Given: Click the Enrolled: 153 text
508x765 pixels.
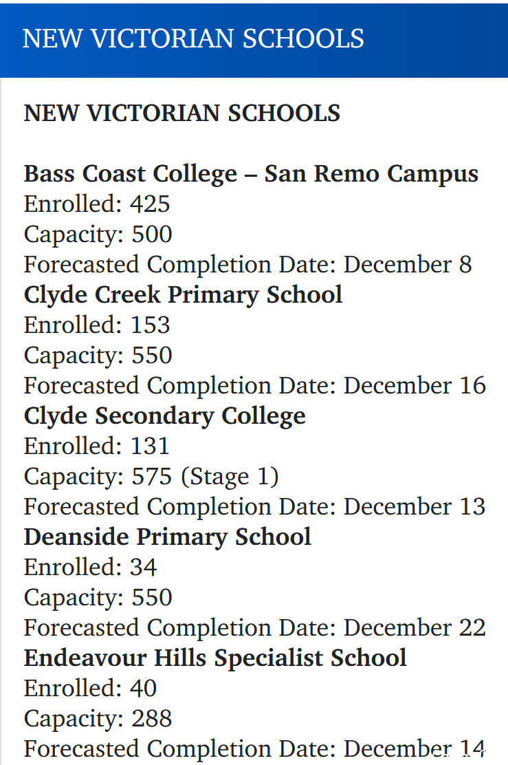Looking at the screenshot, I should tap(97, 325).
